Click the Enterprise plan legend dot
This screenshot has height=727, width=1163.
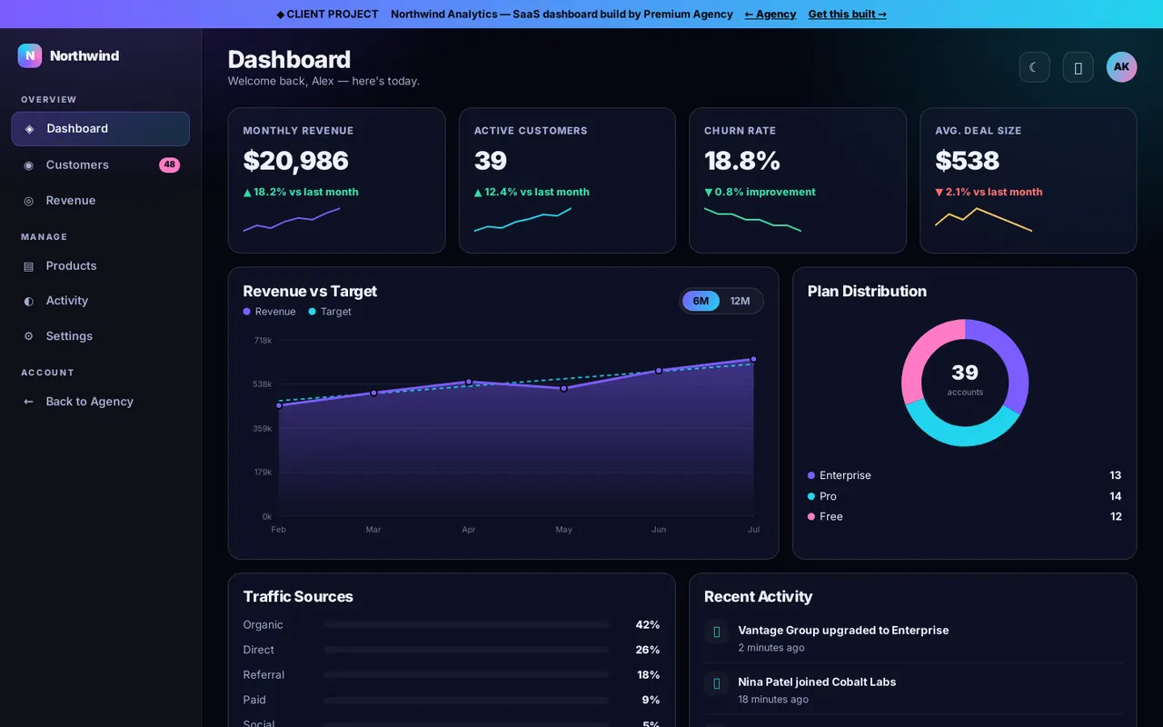point(811,475)
